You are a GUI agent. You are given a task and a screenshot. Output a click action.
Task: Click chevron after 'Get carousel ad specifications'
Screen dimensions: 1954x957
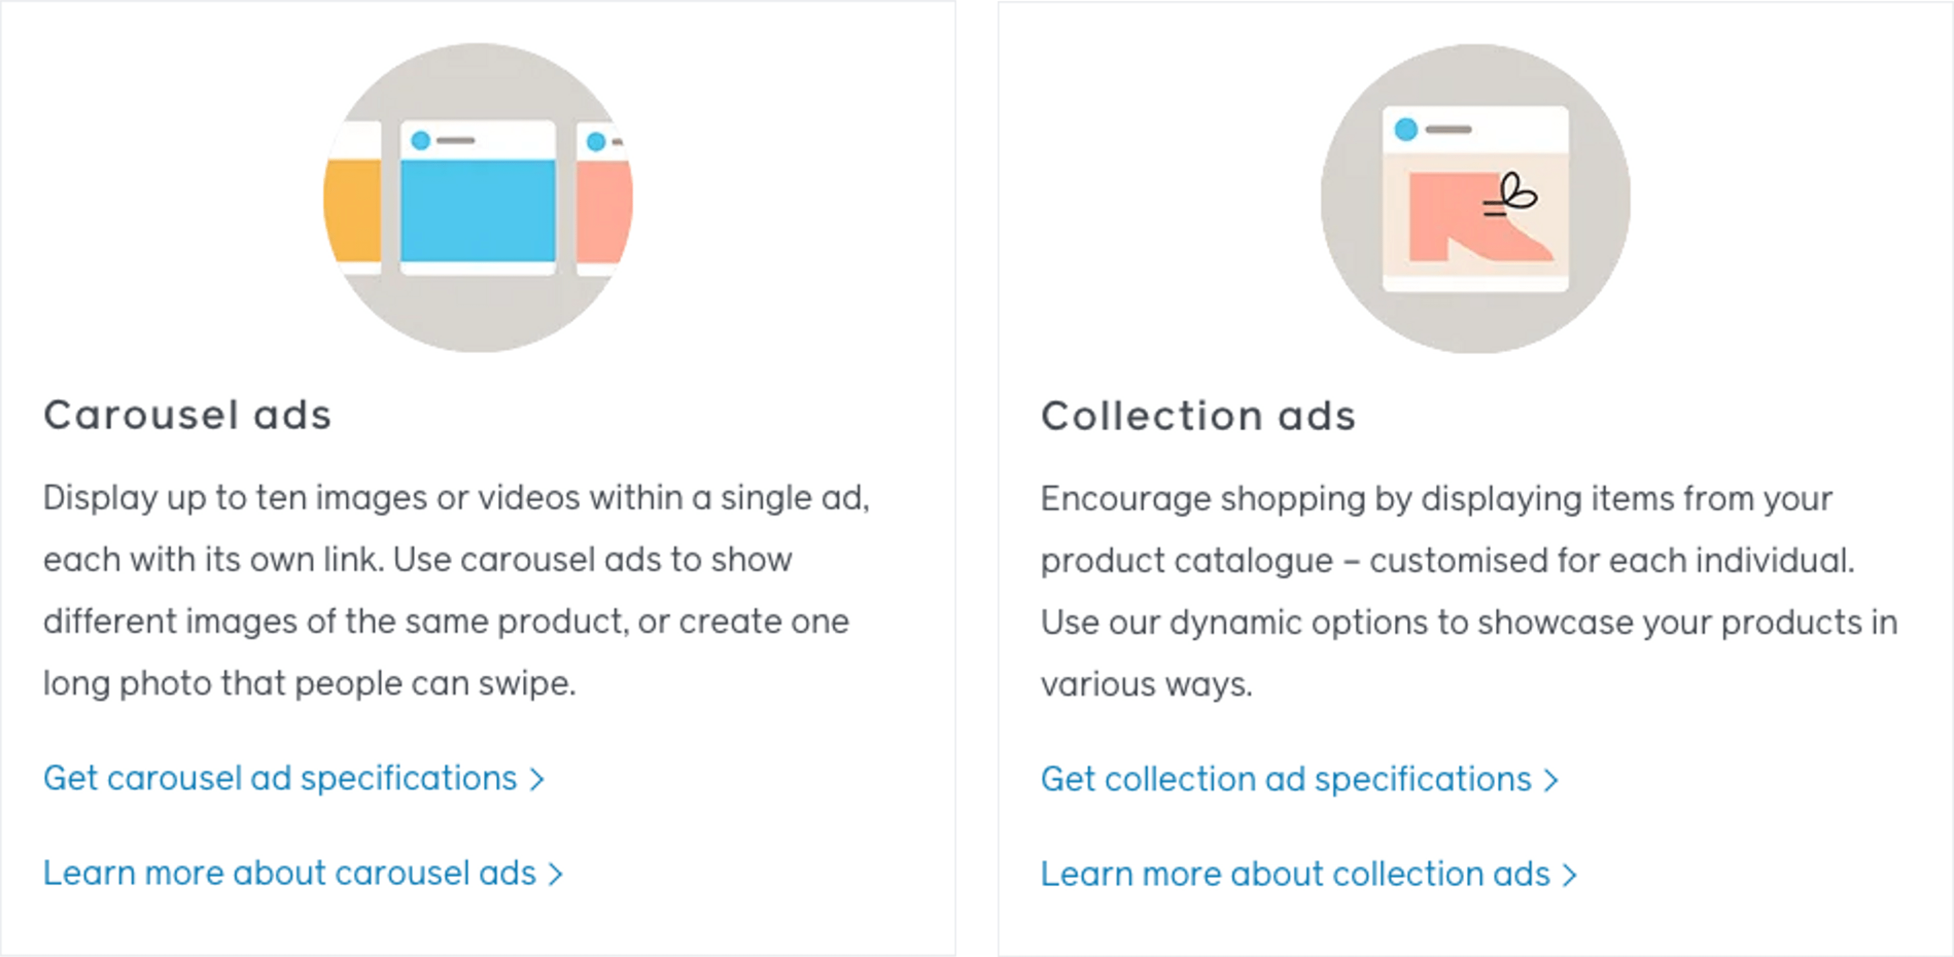pos(537,779)
